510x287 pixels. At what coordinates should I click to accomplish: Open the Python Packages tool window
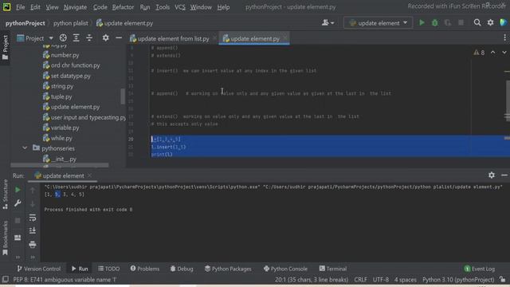tap(228, 269)
